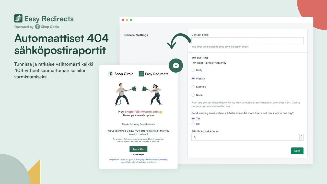Click the round green envelope mail icon
Viewport: 327px width, 184px height.
coord(176,66)
